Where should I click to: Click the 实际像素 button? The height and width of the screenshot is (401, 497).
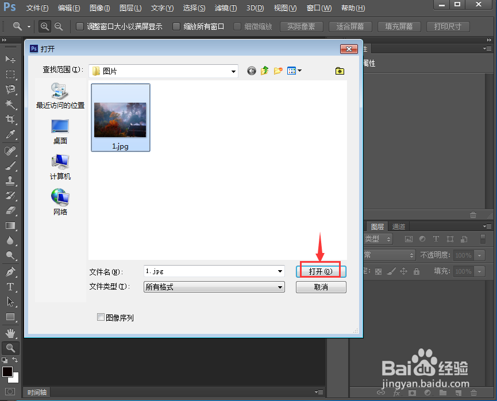pos(302,26)
